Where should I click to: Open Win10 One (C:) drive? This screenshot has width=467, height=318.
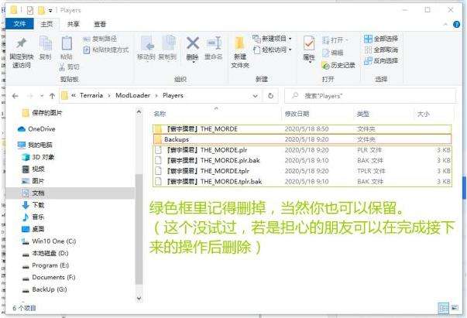[x=49, y=241]
